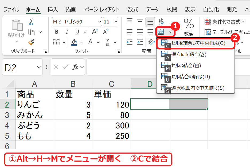Expand the borders dropdown arrow
Viewport: 250px width, 168px height.
pos(64,42)
